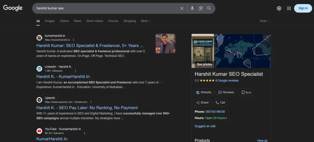This screenshot has height=142, width=314.
Task: Open Reviews button in knowledge panel
Action: (226, 92)
